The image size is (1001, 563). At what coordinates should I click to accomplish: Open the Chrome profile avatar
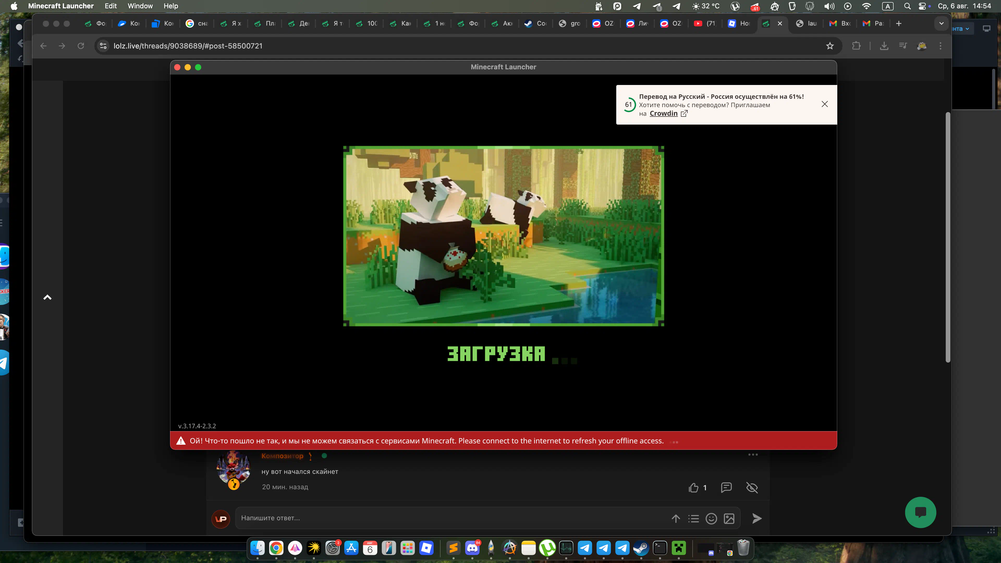click(922, 46)
